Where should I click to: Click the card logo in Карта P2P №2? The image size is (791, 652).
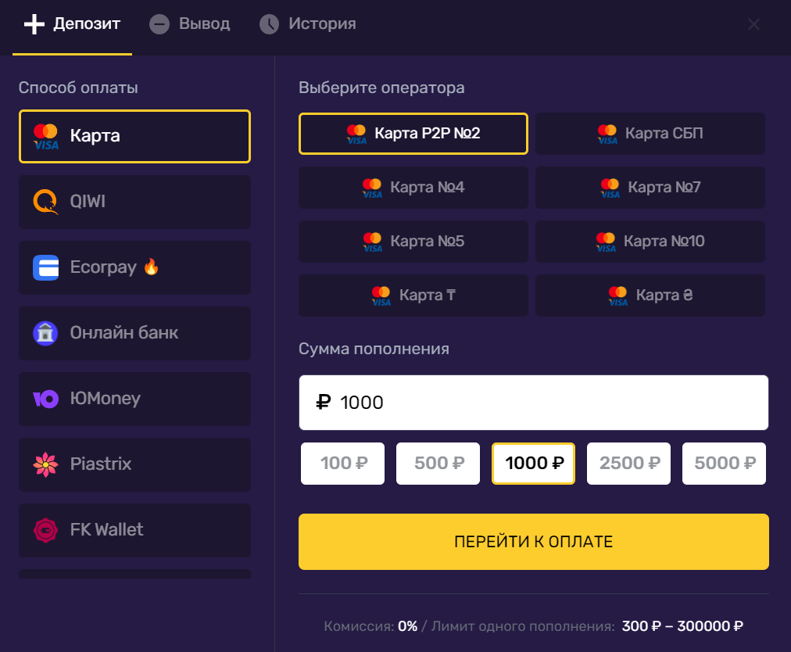click(356, 134)
